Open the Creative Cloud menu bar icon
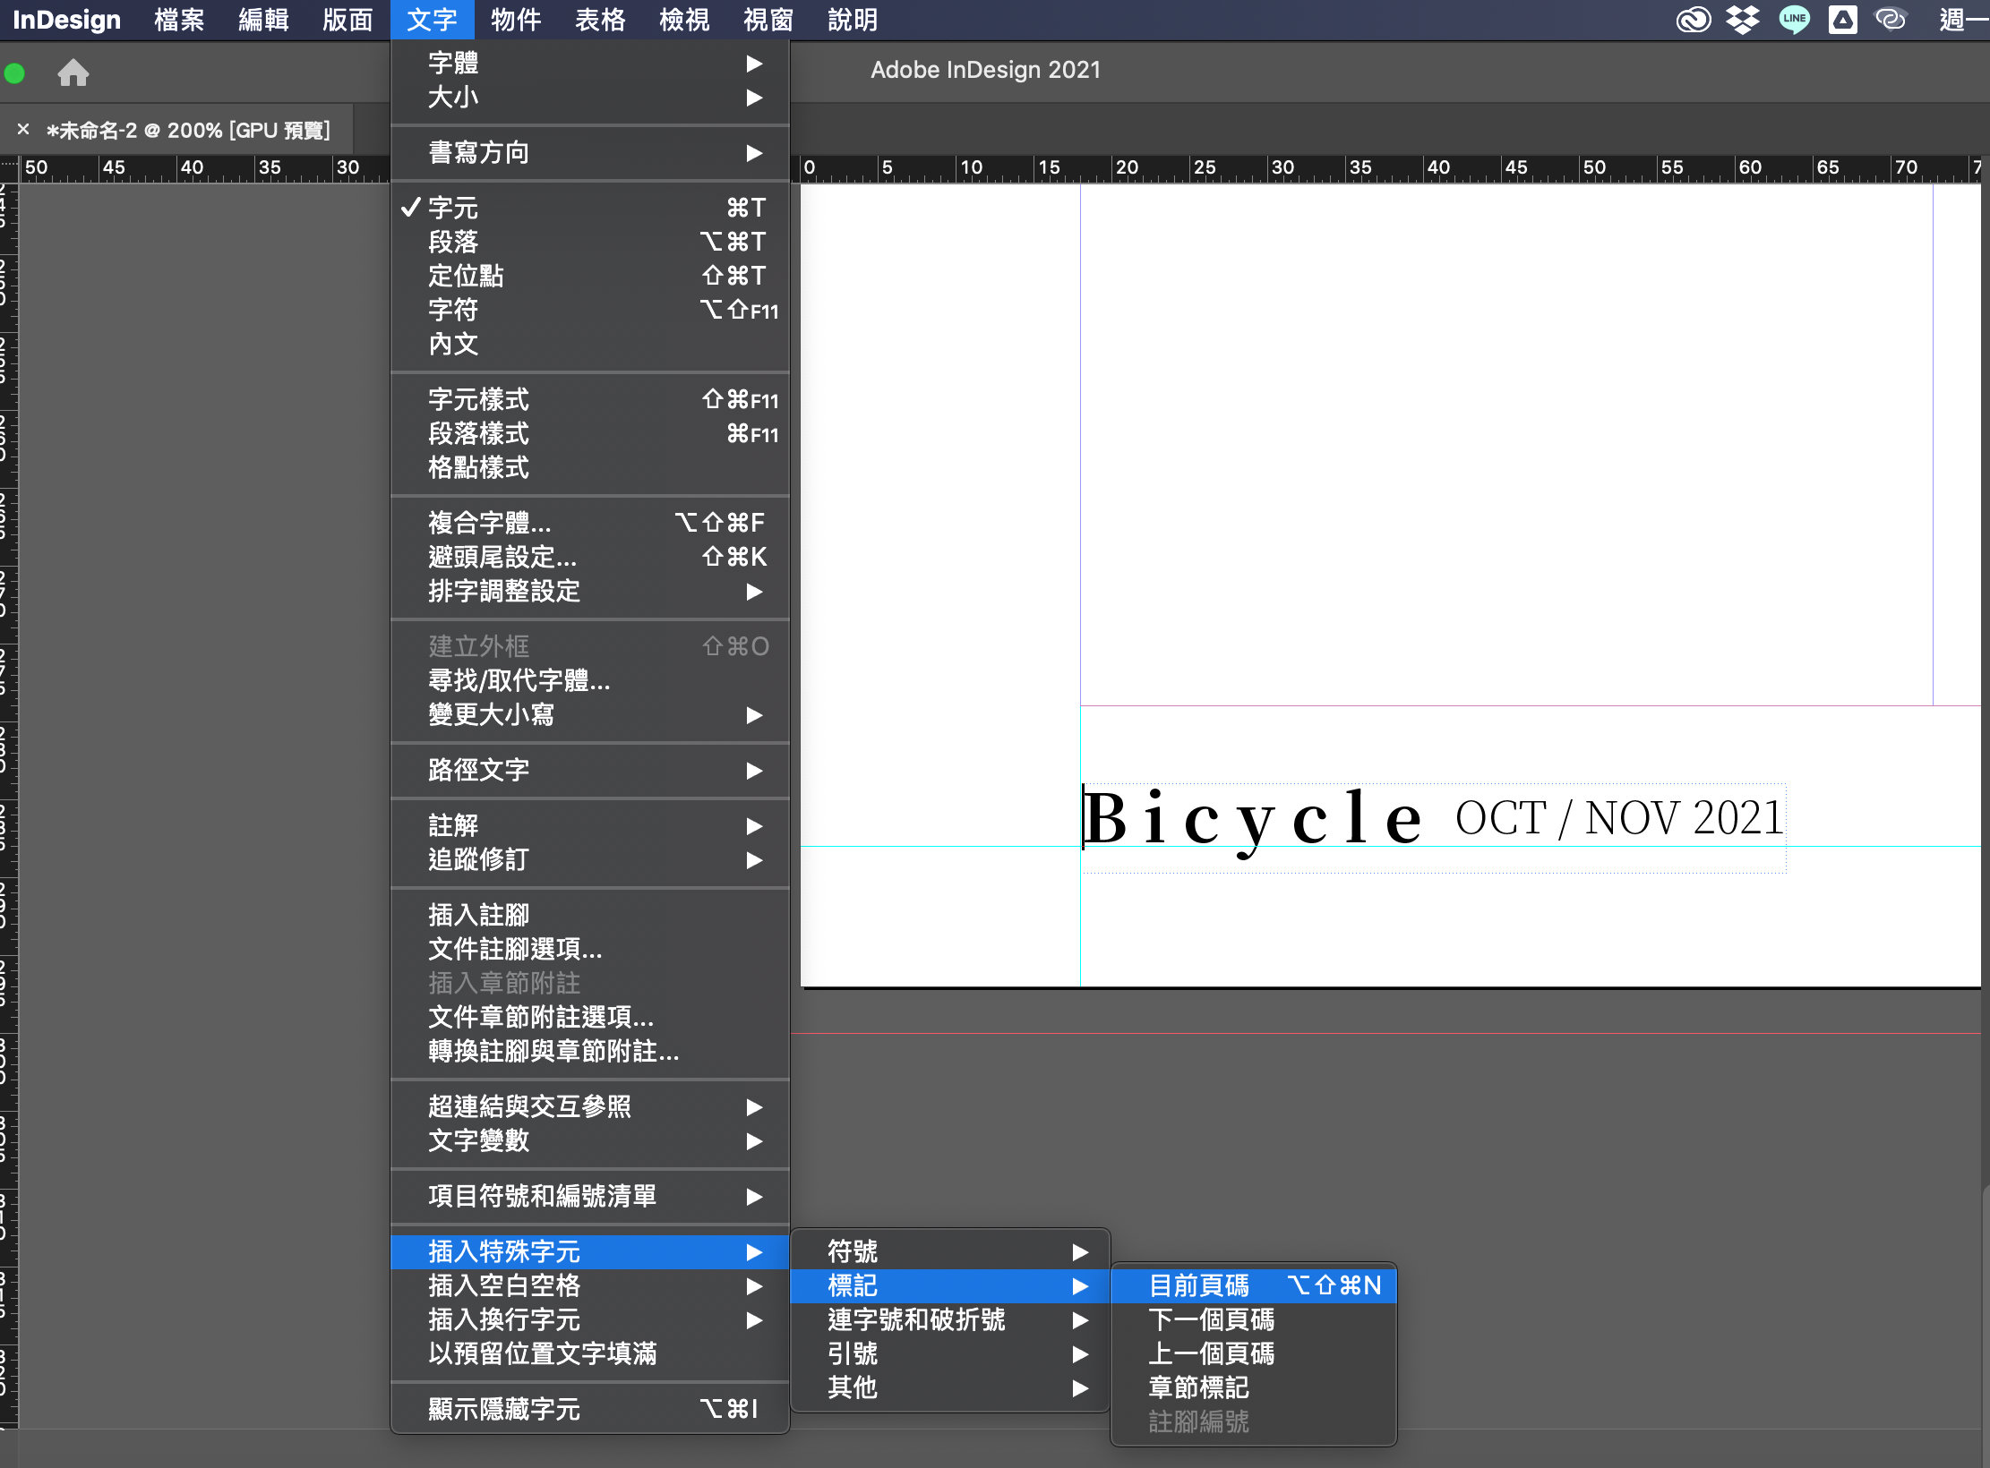The width and height of the screenshot is (1990, 1468). 1693,20
